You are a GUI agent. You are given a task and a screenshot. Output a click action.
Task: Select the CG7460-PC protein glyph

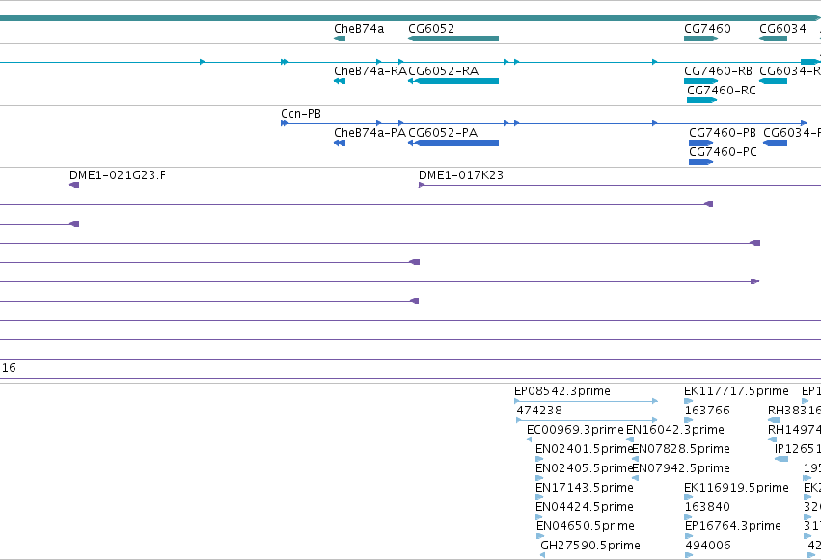701,162
